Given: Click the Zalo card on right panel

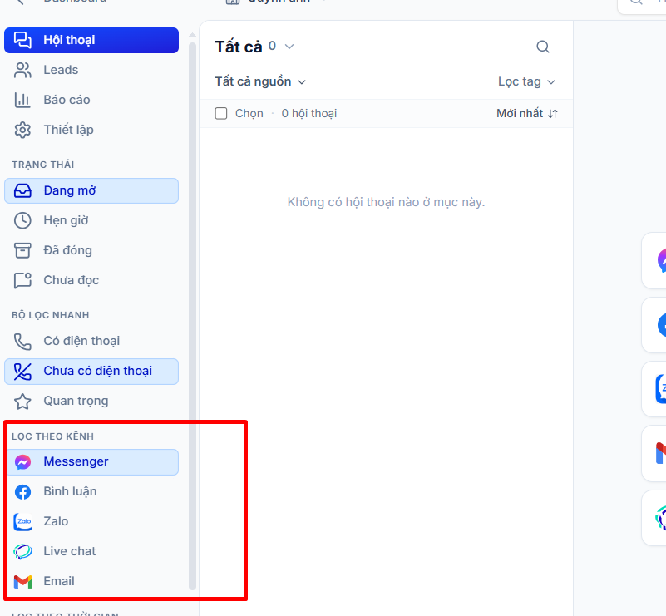Looking at the screenshot, I should click(x=654, y=389).
